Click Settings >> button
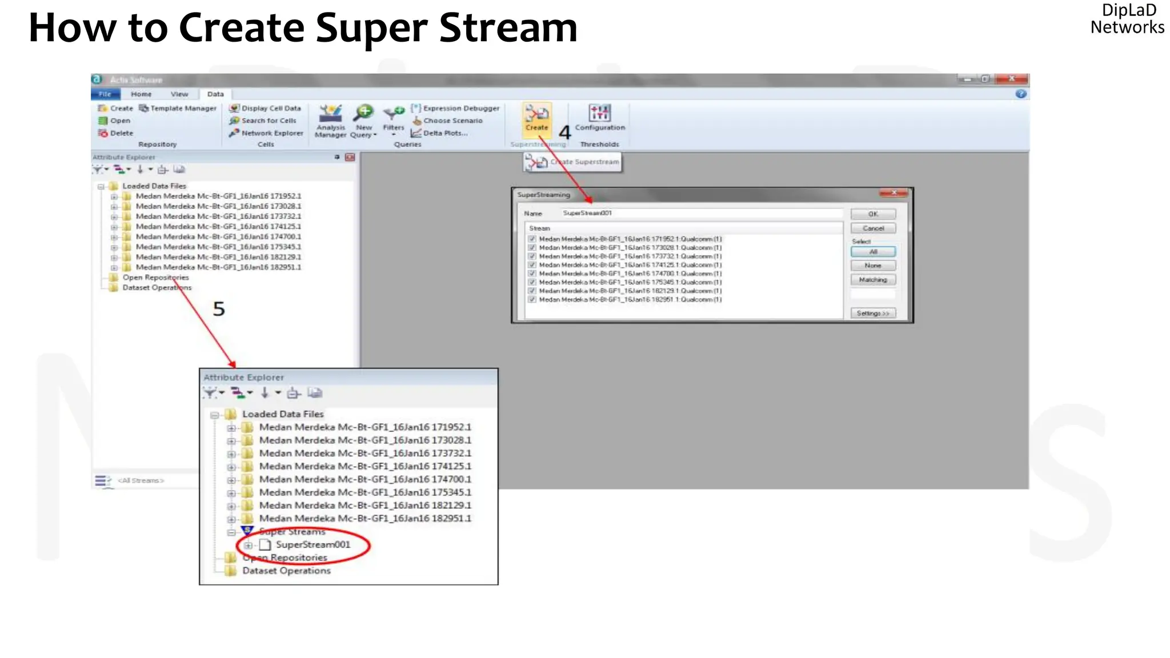This screenshot has width=1170, height=658. (x=873, y=313)
